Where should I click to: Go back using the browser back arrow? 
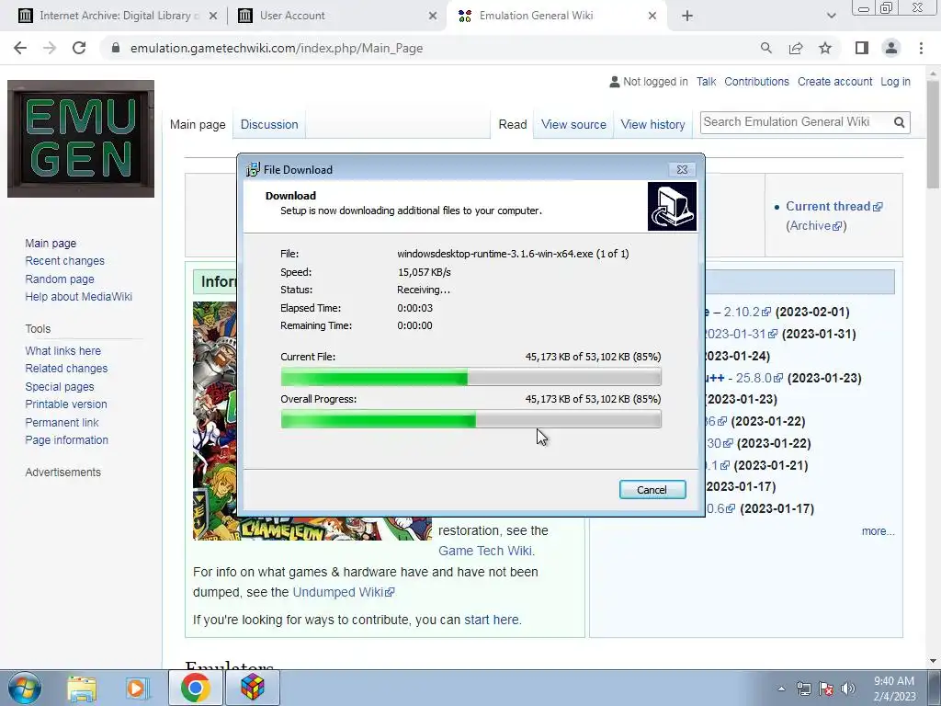click(20, 48)
